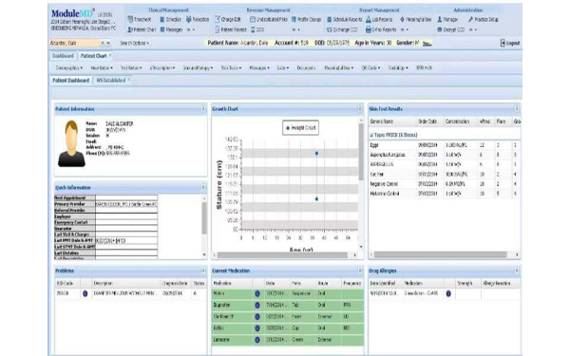Open the Search Options dropdown
The height and width of the screenshot is (356, 570).
[x=134, y=44]
